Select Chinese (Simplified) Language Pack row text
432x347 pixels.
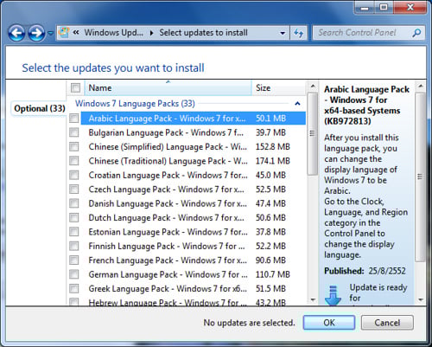pos(168,146)
